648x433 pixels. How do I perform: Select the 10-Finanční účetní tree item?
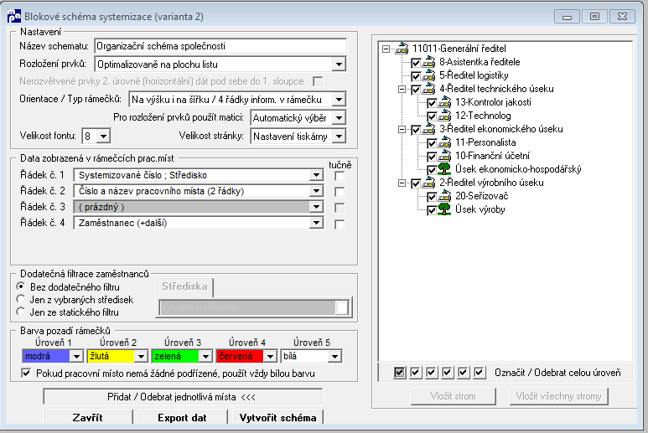492,156
